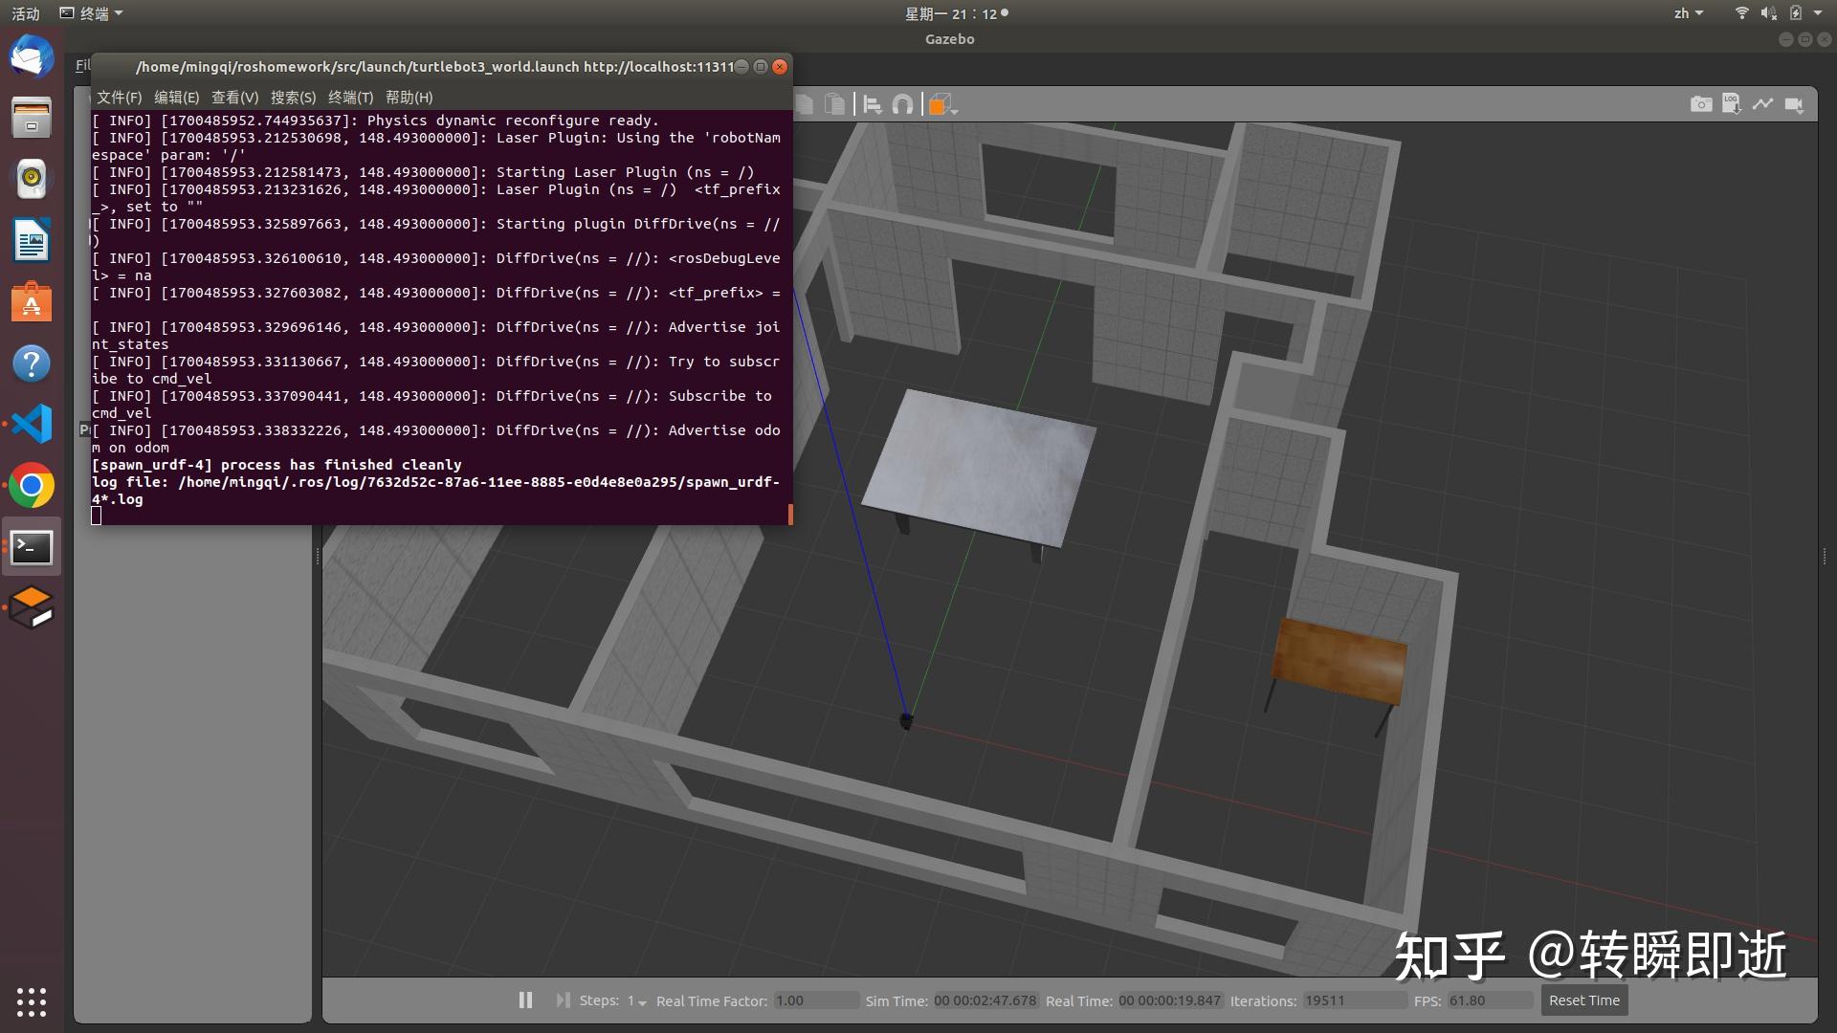Click the terminal window's orange scrollbar

click(790, 514)
